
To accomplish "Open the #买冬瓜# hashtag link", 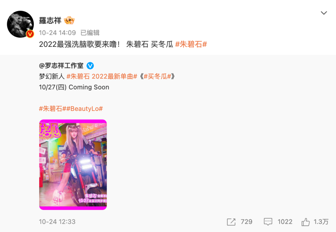I will [157, 76].
